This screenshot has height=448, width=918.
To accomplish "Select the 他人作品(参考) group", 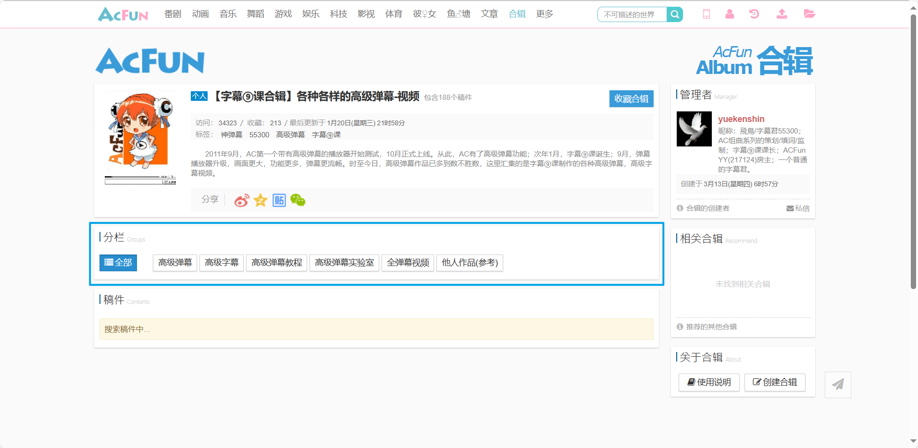I will click(470, 263).
